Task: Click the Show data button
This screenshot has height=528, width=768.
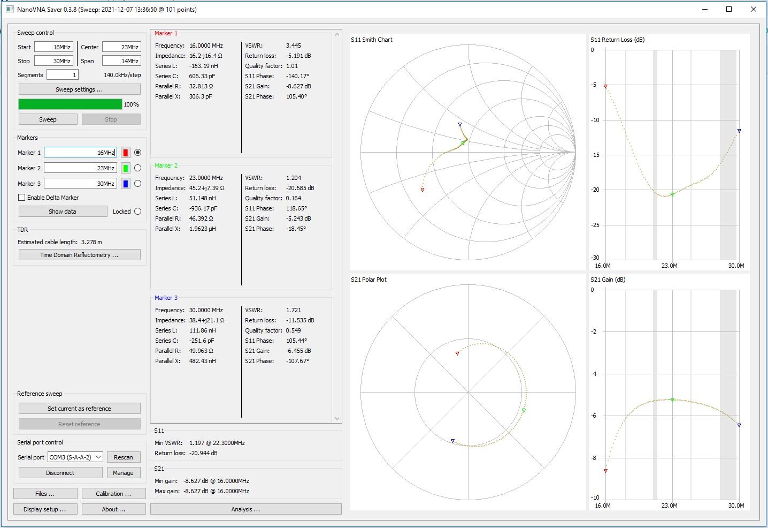Action: tap(63, 212)
